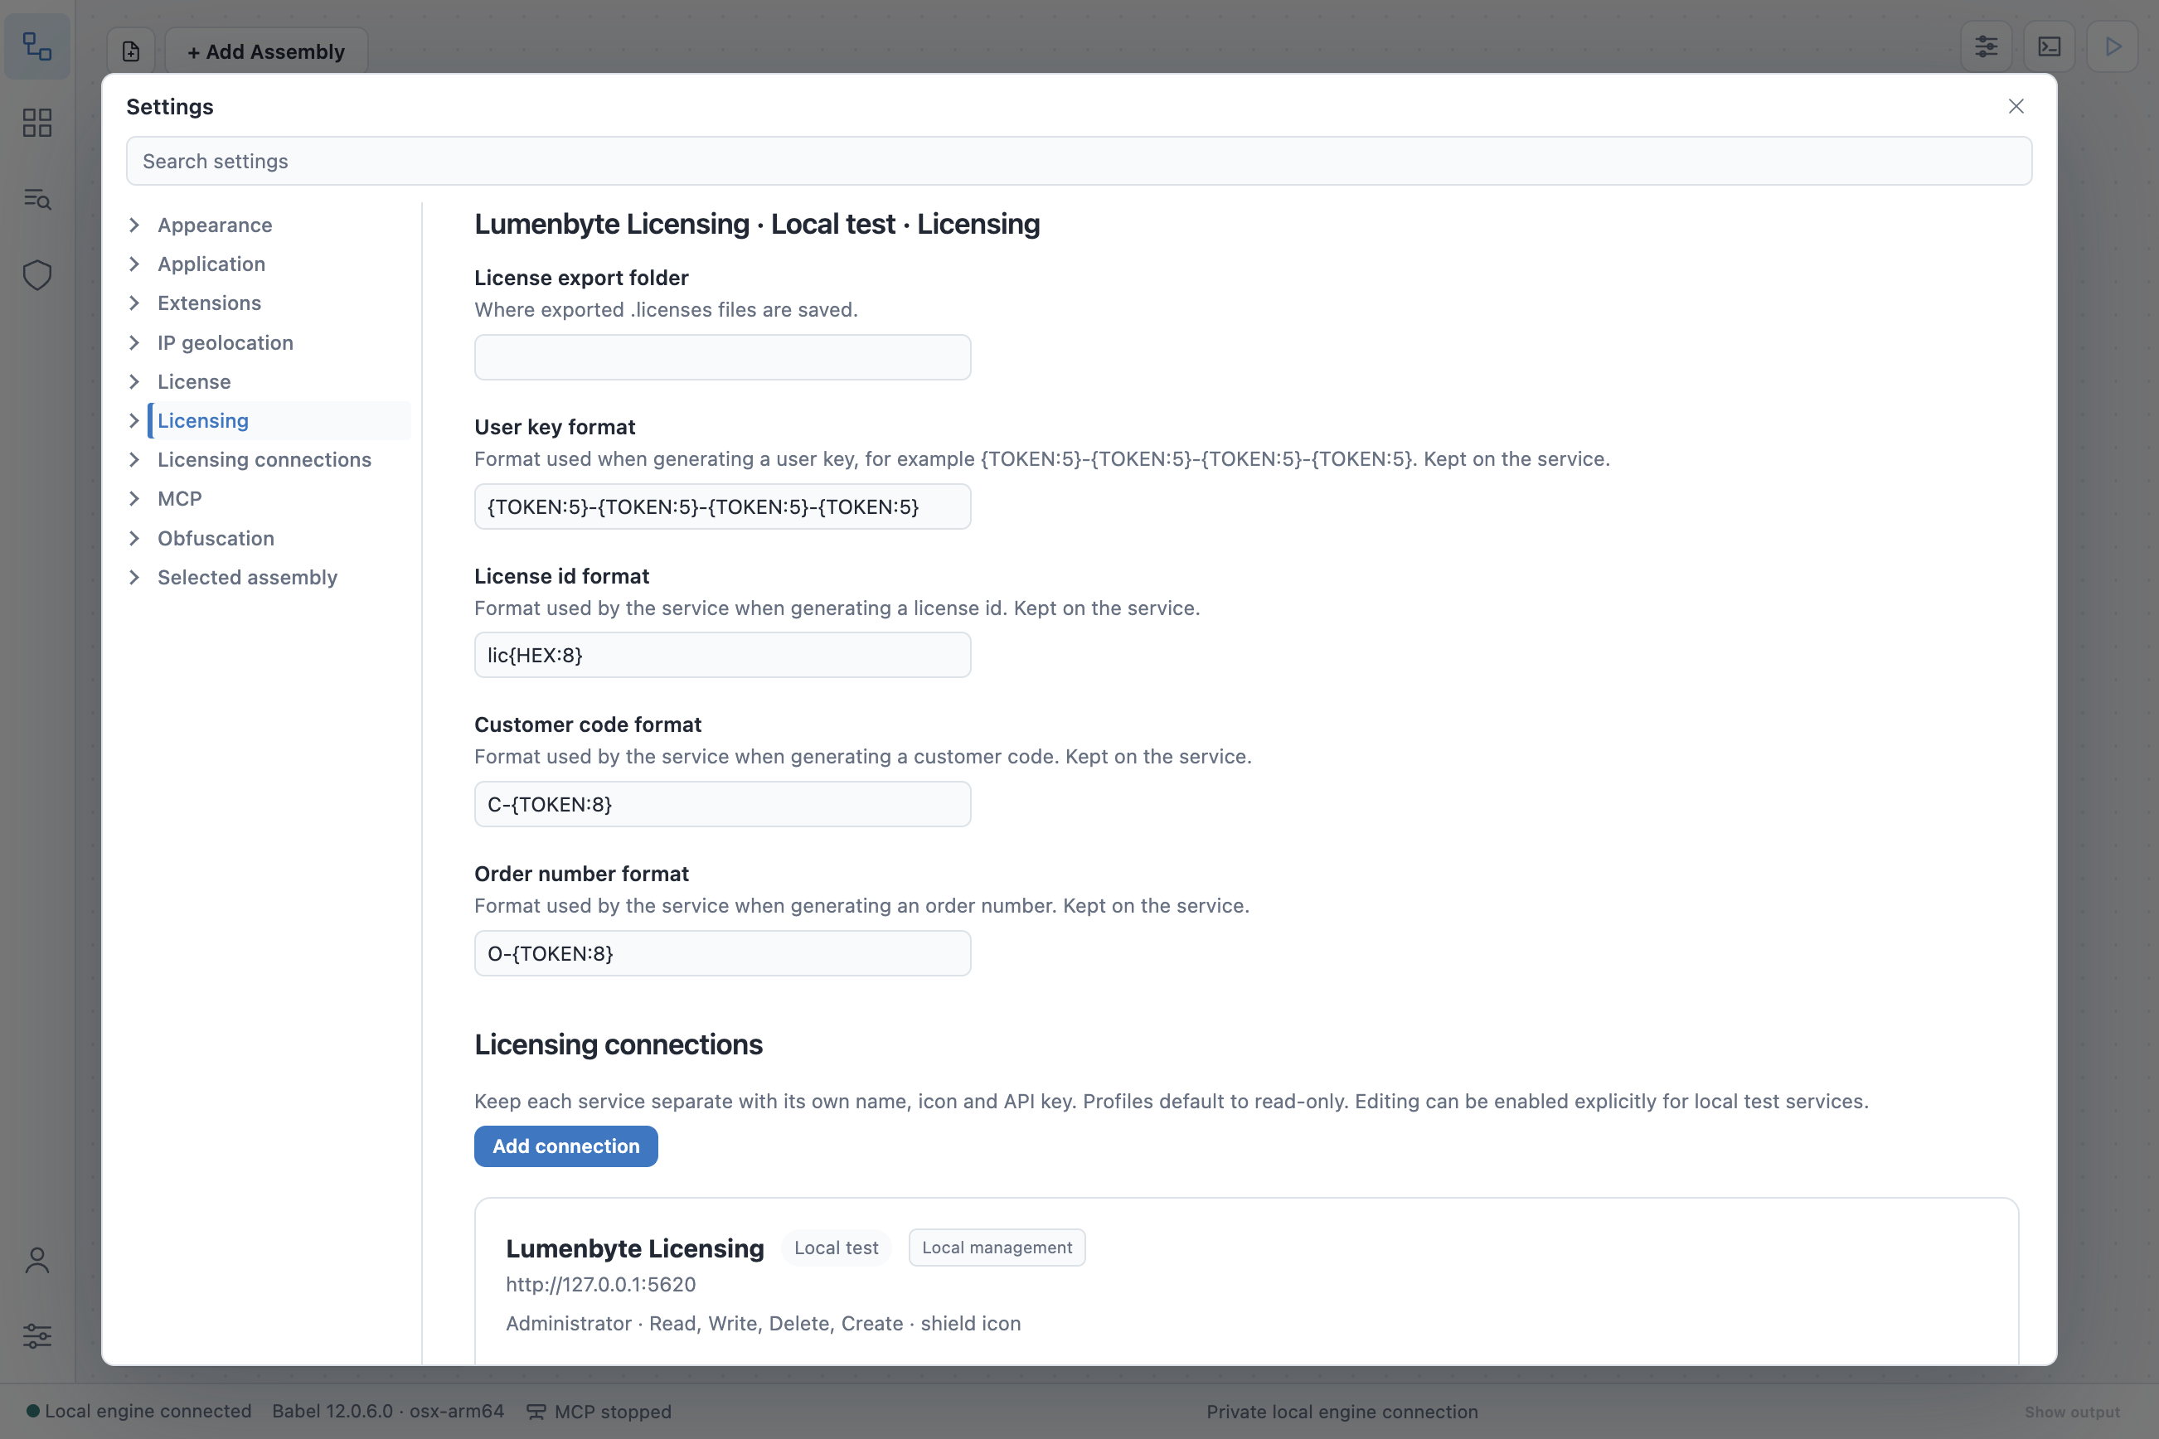Viewport: 2159px width, 1439px height.
Task: Expand the Application chevron
Action: click(135, 264)
